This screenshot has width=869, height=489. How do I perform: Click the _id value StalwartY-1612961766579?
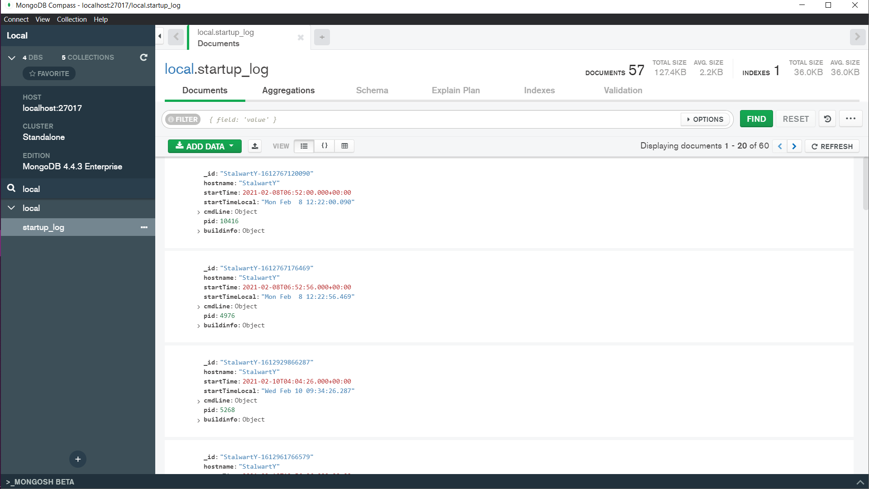[267, 457]
